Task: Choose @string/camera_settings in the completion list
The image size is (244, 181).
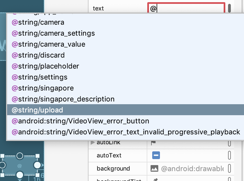Action: [x=53, y=33]
